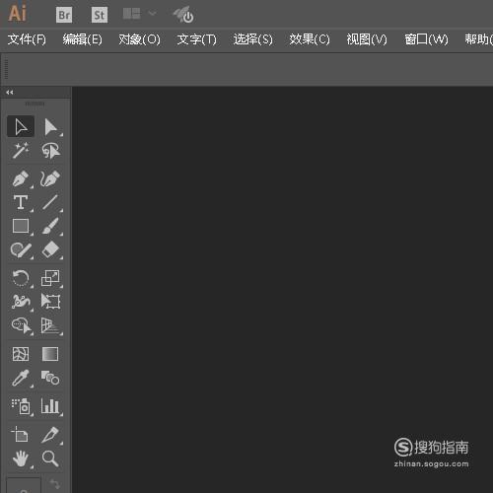
Task: Click the control bar grip handle
Action: pos(6,69)
